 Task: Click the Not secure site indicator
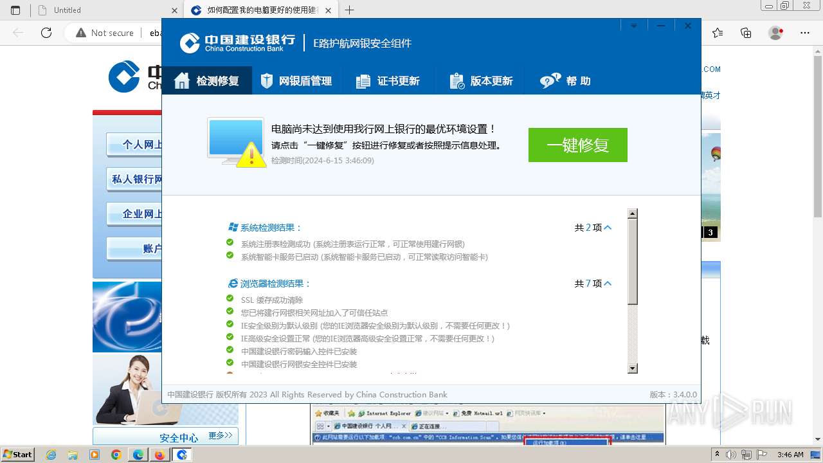click(x=105, y=33)
